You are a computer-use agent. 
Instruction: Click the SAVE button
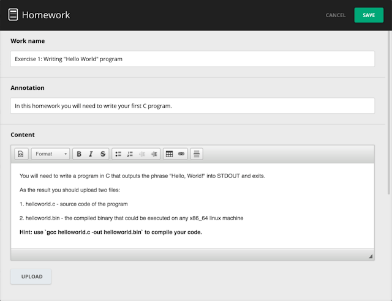[369, 15]
